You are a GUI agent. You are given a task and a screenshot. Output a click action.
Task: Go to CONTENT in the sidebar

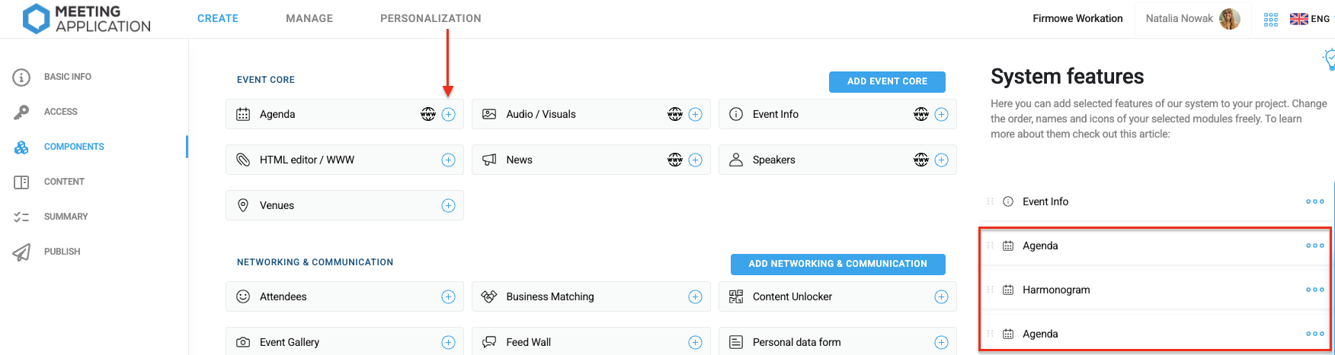pos(64,182)
